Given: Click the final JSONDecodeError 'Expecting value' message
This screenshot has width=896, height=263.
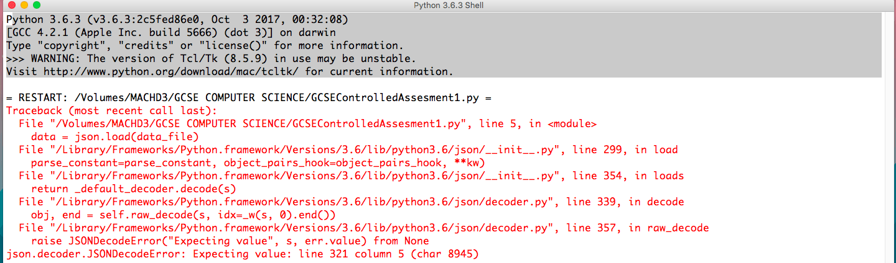Looking at the screenshot, I should click(x=242, y=254).
